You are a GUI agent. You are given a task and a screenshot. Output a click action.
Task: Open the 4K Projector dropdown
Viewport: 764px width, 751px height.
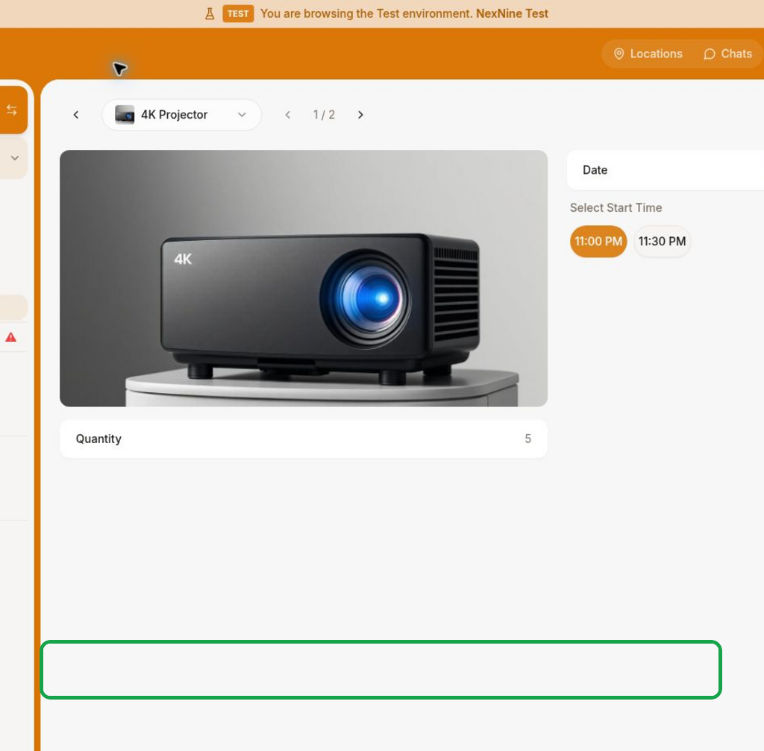point(182,115)
